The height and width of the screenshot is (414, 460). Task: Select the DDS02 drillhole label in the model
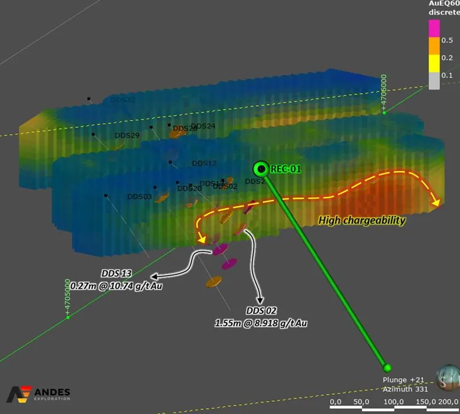coord(225,186)
